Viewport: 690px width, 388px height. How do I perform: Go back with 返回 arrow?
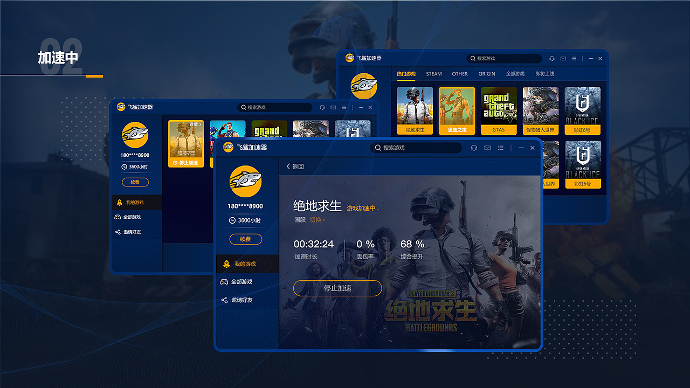coord(295,167)
